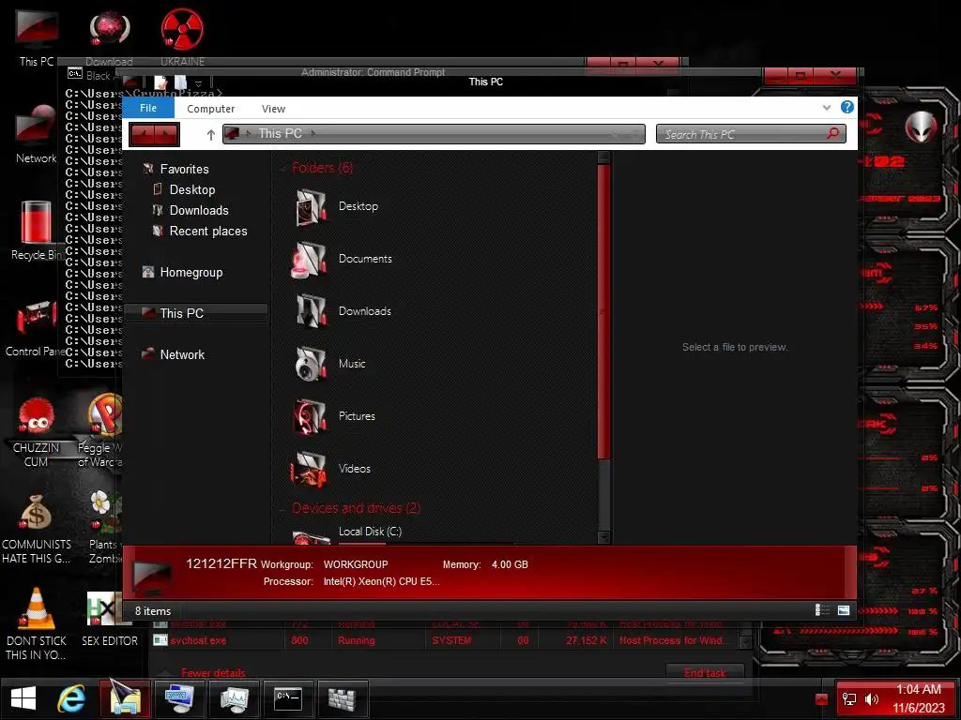Go back with the red back arrow

click(143, 134)
